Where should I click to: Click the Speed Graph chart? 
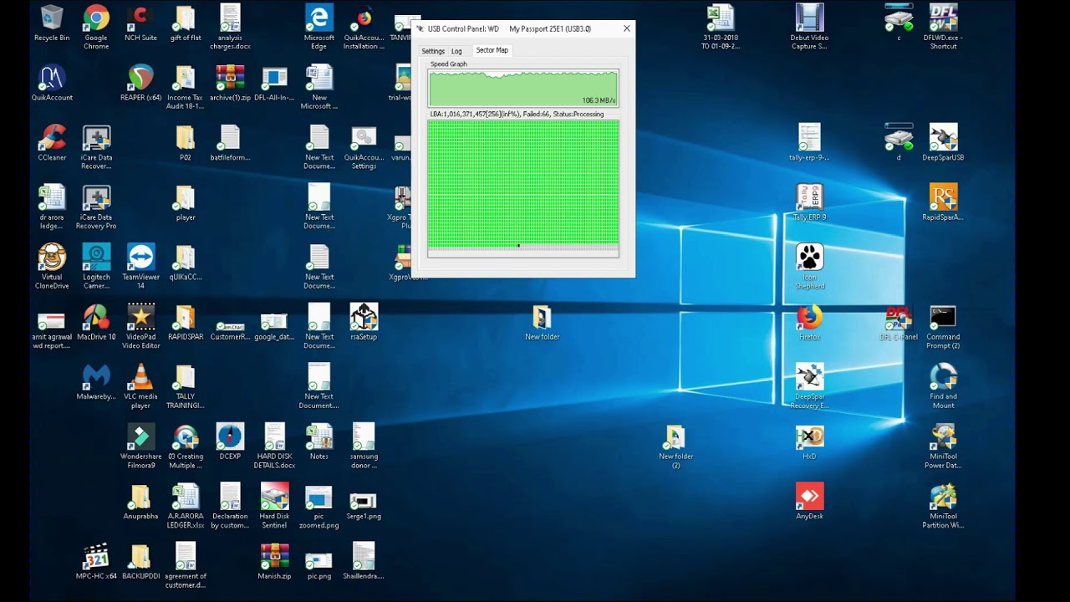coord(523,88)
